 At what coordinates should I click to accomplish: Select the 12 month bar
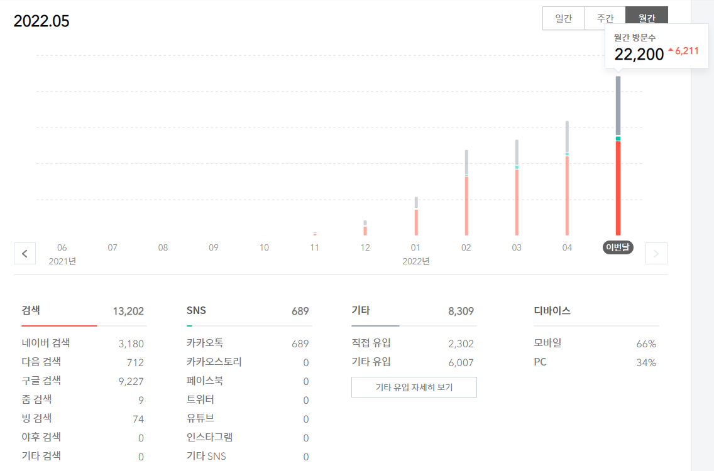point(365,228)
